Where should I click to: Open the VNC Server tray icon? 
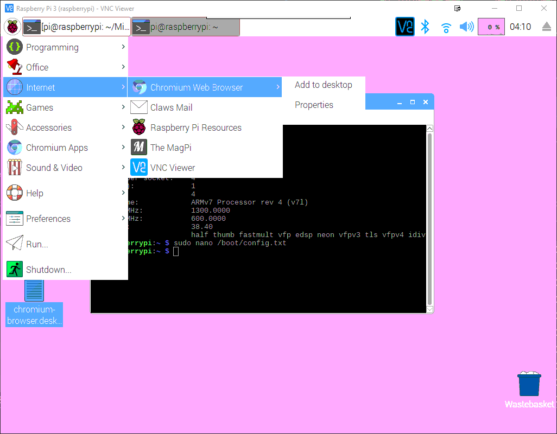click(x=404, y=26)
